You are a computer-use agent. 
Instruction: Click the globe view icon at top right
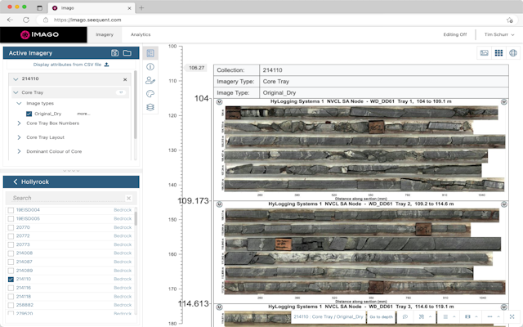tap(512, 53)
